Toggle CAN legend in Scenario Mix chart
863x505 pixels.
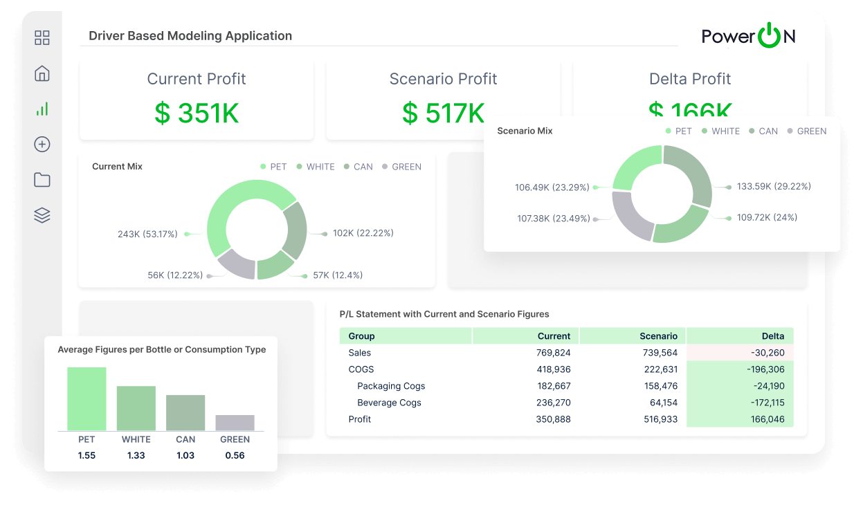(763, 131)
